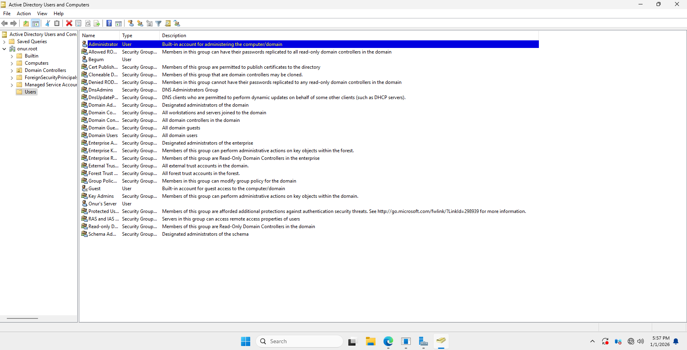
Task: Expand the Domain Controllers OU
Action: [x=12, y=70]
